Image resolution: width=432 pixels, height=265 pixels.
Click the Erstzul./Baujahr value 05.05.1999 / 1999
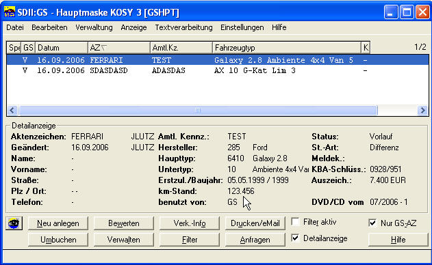[x=258, y=180]
